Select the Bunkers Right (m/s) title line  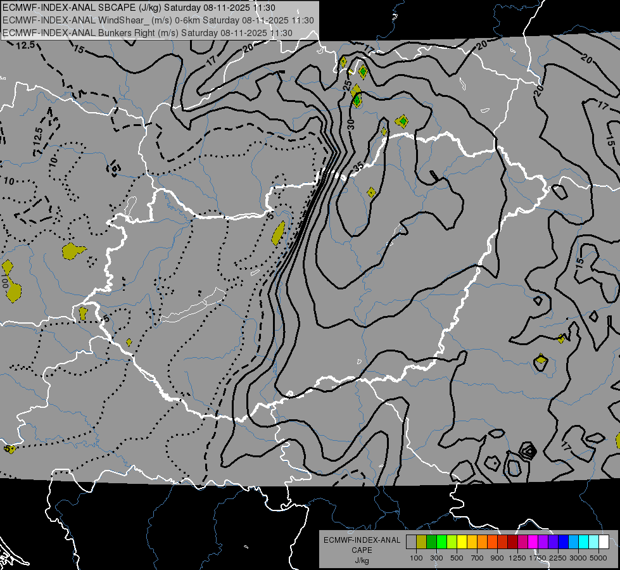148,33
